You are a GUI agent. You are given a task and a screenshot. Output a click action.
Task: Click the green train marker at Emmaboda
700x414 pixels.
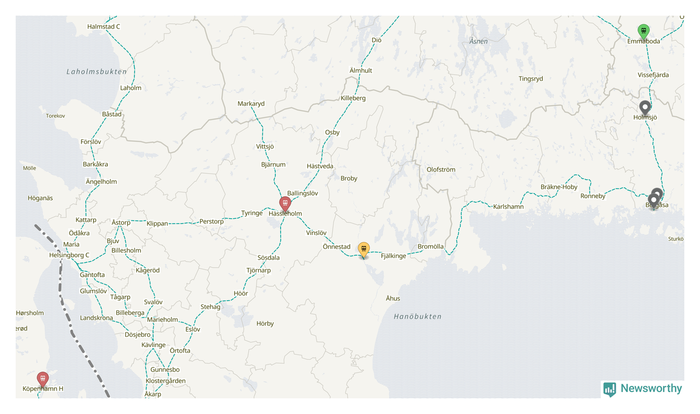coord(644,31)
